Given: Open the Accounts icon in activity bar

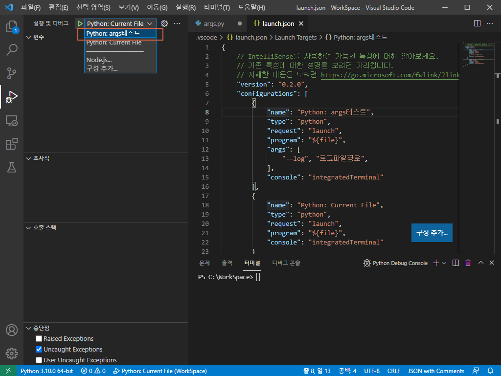Looking at the screenshot, I should click(x=12, y=330).
